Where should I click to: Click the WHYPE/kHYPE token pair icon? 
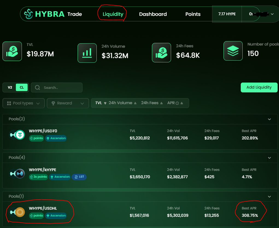pos(17,174)
